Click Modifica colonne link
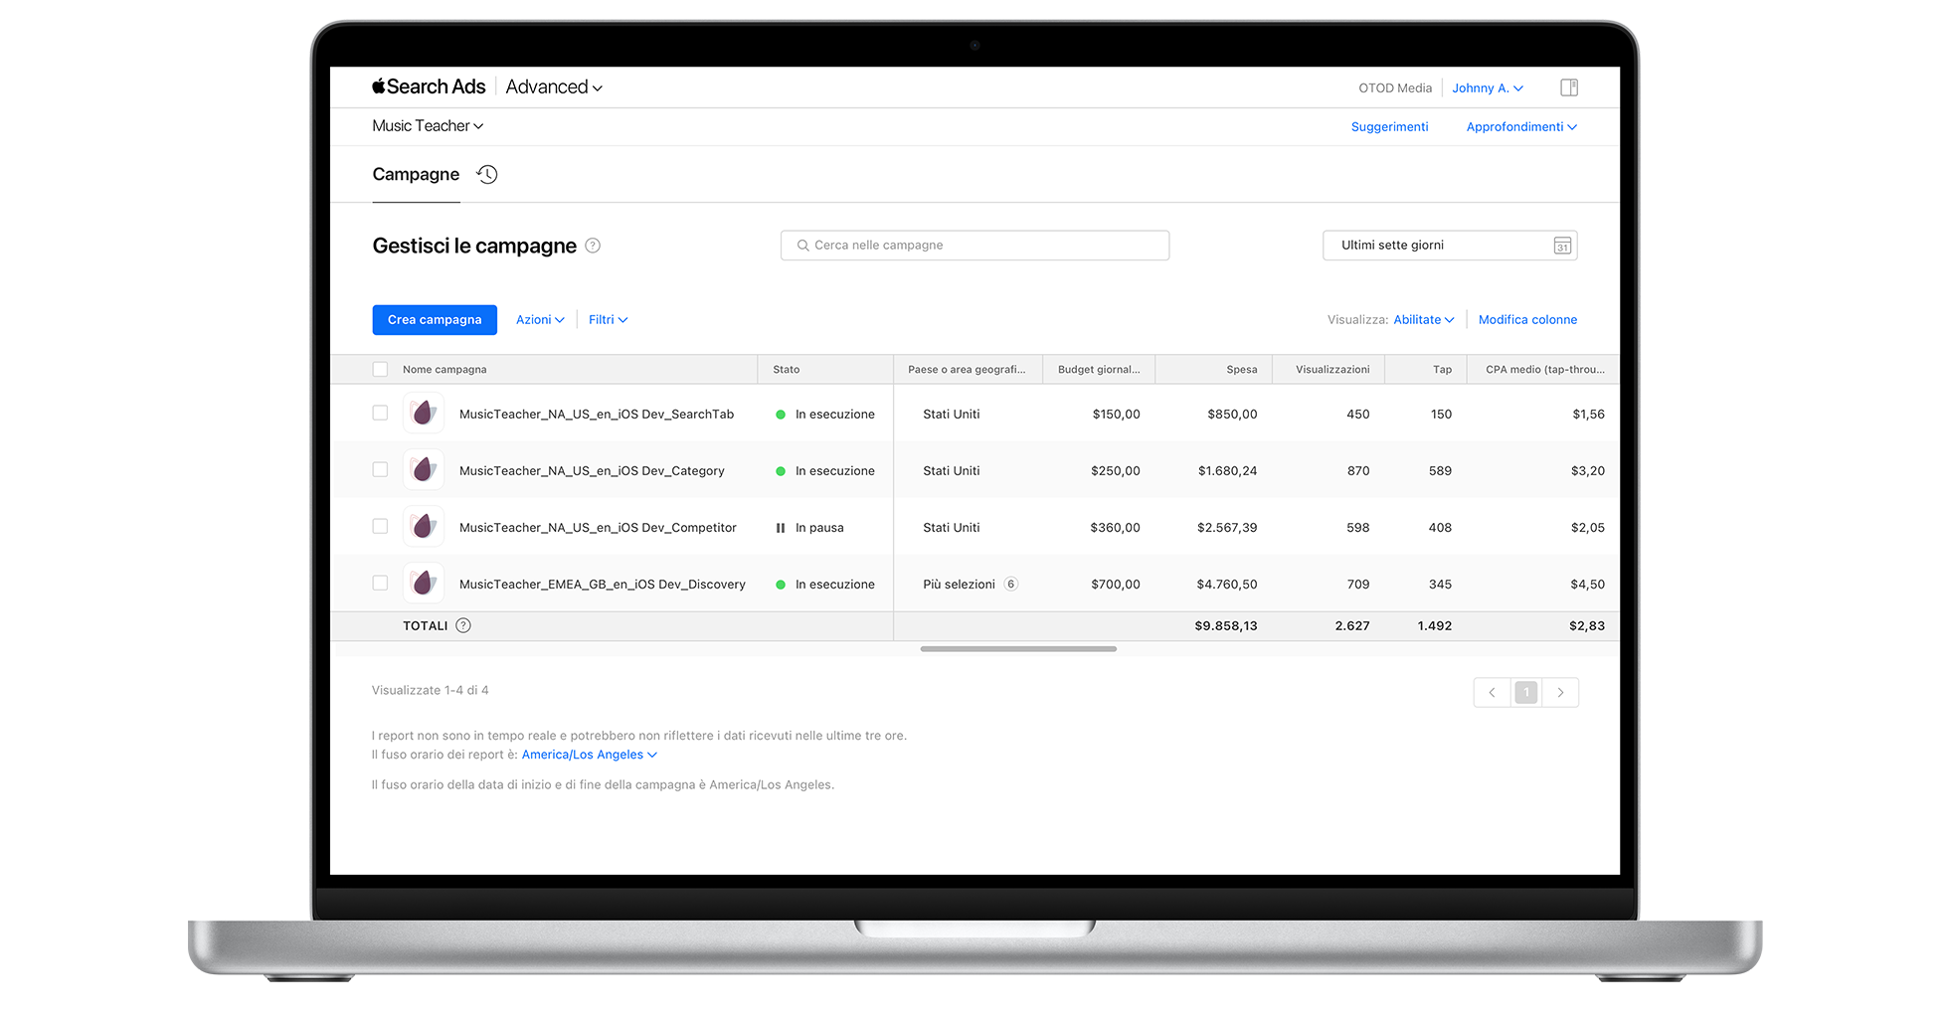Viewport: 1949px width, 1018px height. pos(1527,319)
